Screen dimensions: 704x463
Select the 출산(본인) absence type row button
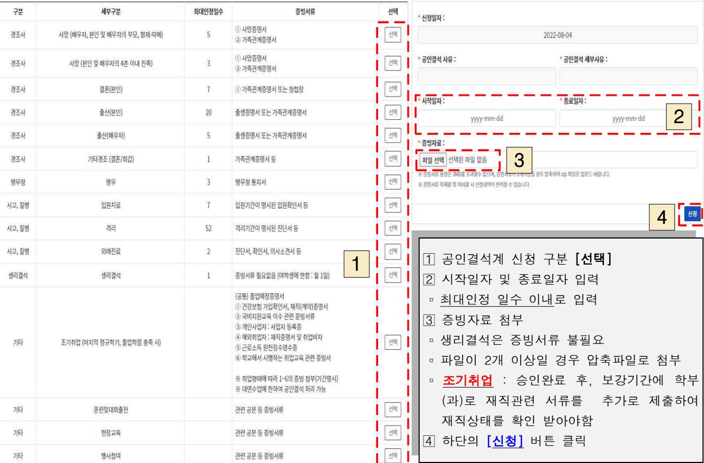tap(392, 112)
